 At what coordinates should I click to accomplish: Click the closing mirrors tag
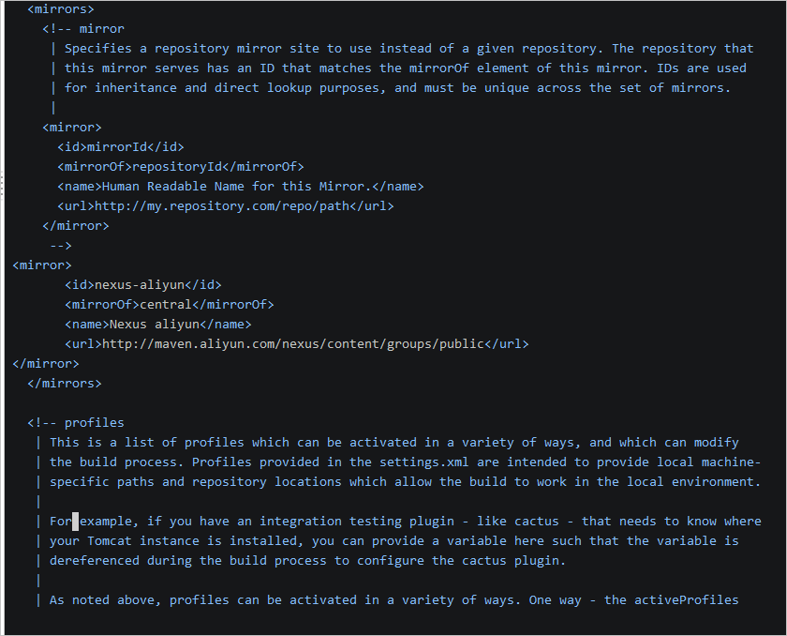(65, 383)
